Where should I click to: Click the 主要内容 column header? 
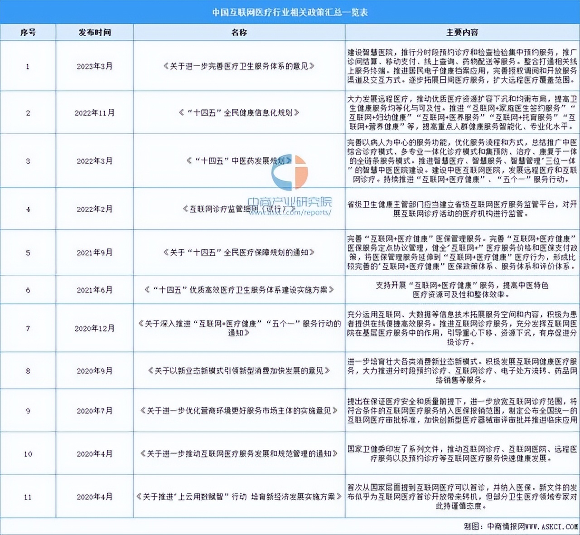coord(462,33)
